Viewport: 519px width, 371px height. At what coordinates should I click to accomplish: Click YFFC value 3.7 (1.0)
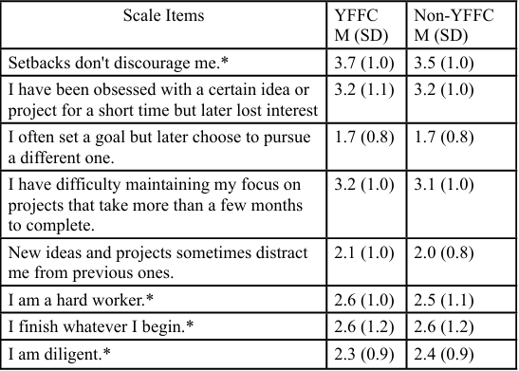pos(364,63)
